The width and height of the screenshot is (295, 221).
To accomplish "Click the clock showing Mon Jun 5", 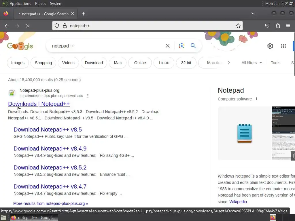I will pos(279,3).
